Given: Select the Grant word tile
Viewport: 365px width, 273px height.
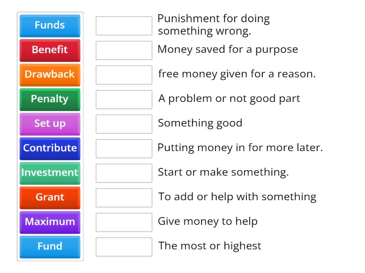Looking at the screenshot, I should (49, 197).
